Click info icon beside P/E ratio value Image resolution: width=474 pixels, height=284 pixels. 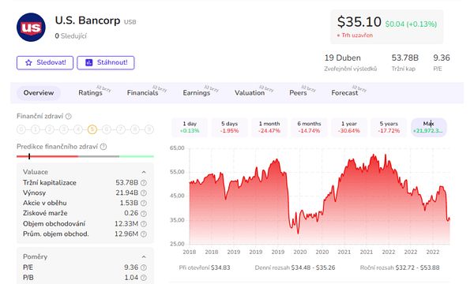pyautogui.click(x=144, y=267)
